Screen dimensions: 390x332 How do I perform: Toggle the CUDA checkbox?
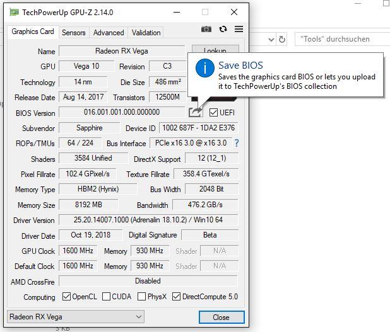(x=106, y=296)
